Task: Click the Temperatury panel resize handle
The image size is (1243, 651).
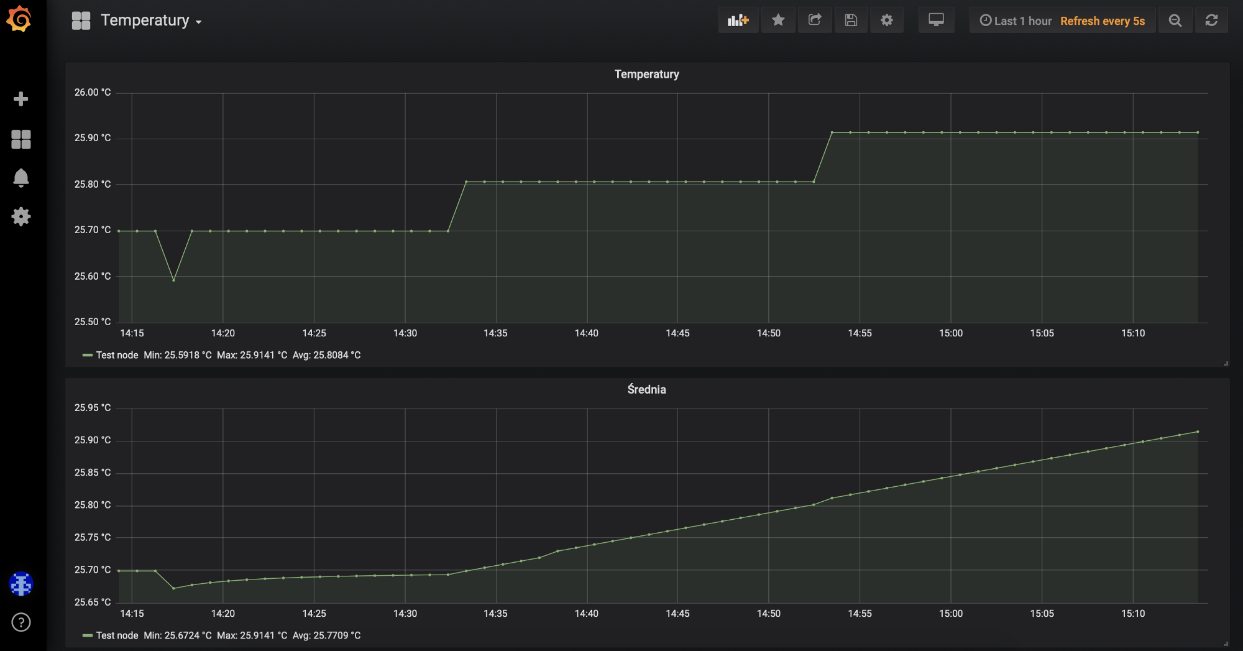Action: click(1226, 363)
